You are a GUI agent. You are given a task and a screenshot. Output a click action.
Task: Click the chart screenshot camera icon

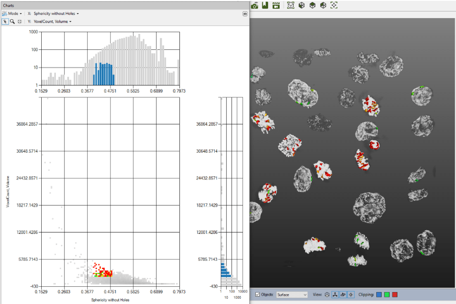click(245, 14)
